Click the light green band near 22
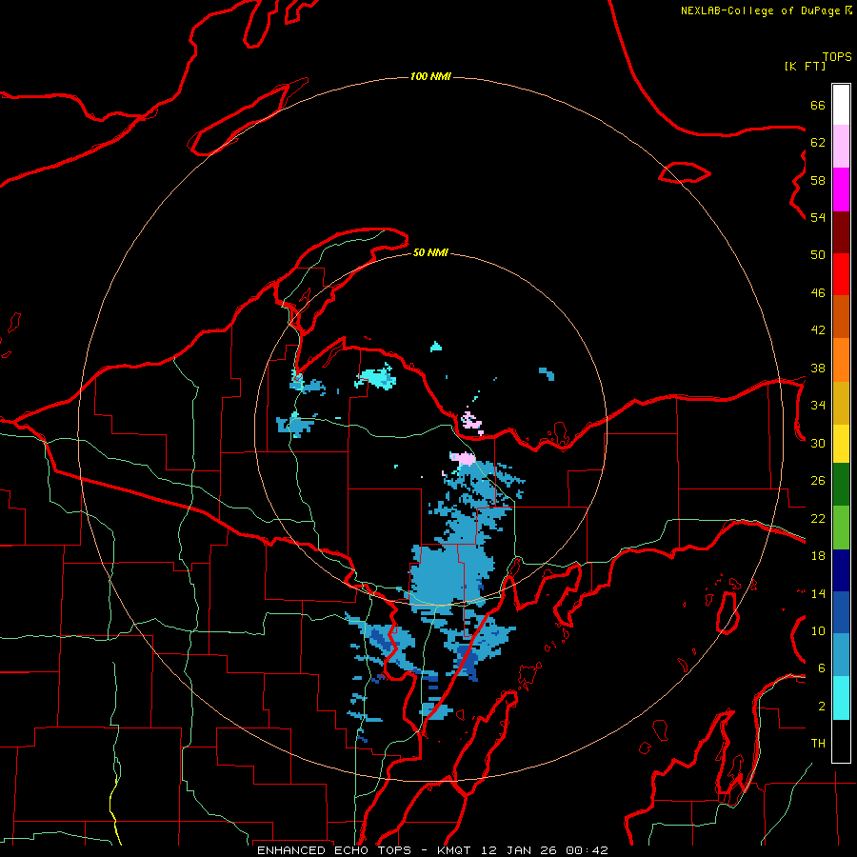 [841, 528]
